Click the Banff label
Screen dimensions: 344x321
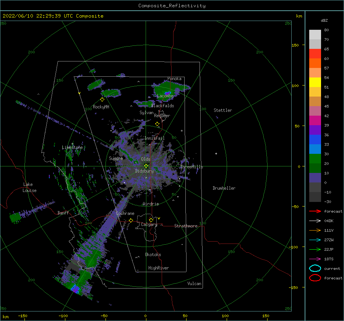[63, 213]
